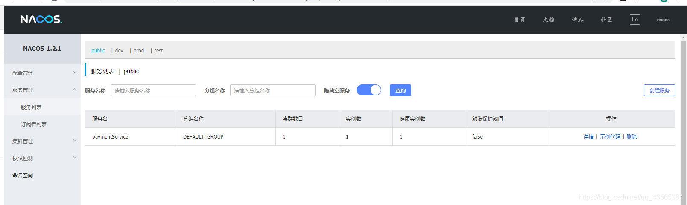
Task: Select the test namespace tab
Action: click(x=158, y=50)
